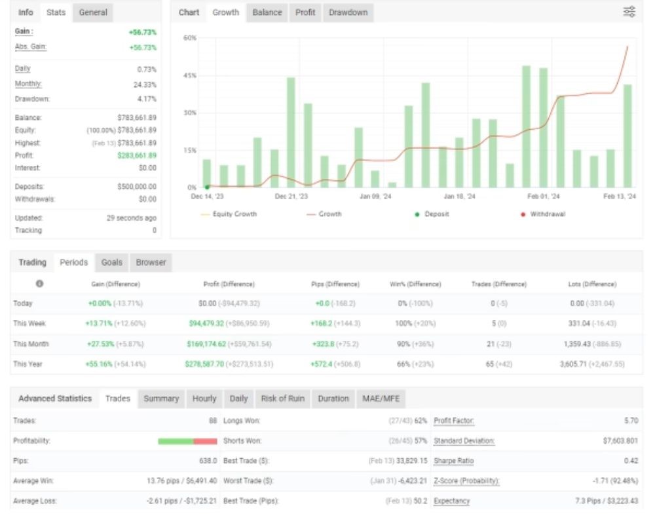655x523 pixels.
Task: Switch the chart to the Balance tab
Action: (267, 12)
